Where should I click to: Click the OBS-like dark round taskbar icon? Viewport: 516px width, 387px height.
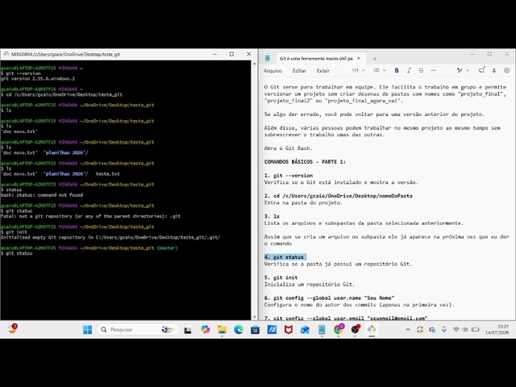[355, 330]
